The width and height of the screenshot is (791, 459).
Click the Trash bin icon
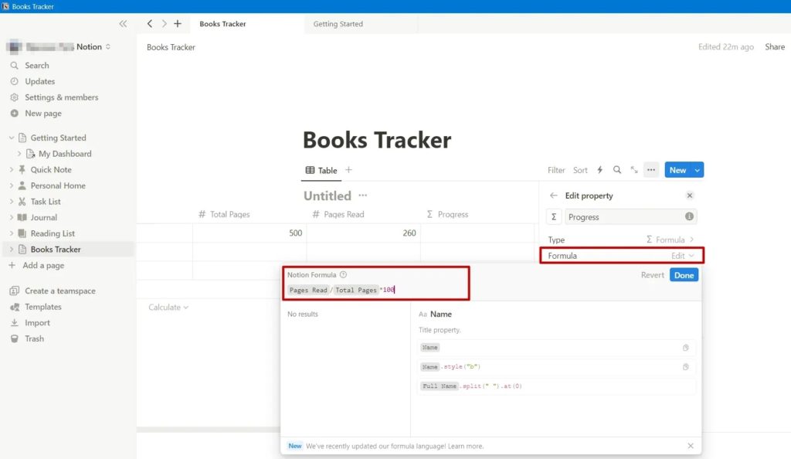pos(14,339)
